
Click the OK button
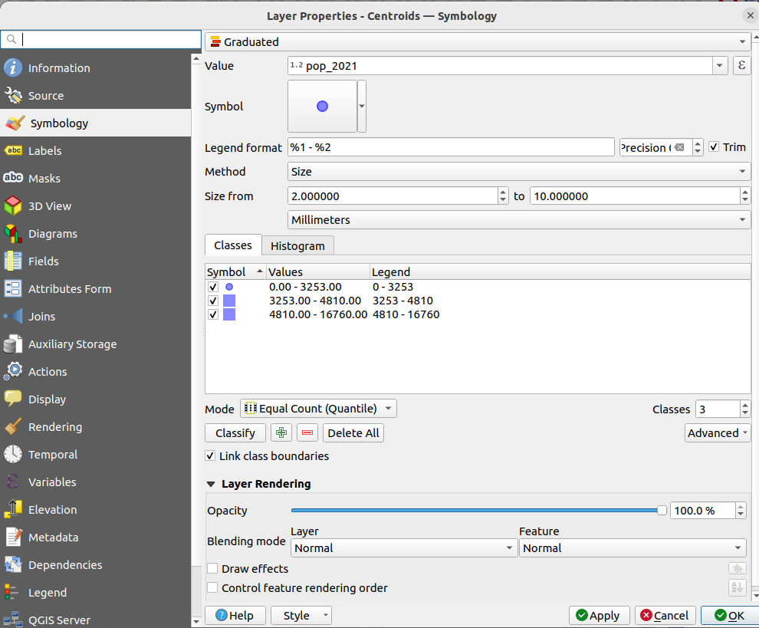tap(730, 616)
